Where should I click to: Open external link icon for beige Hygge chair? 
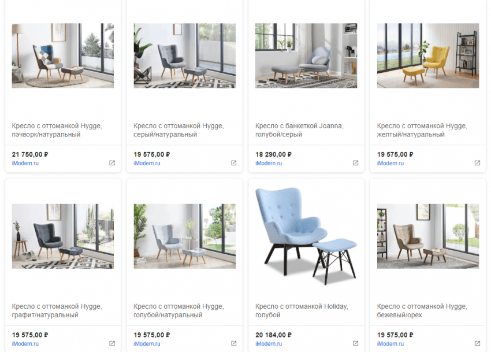[x=477, y=343]
